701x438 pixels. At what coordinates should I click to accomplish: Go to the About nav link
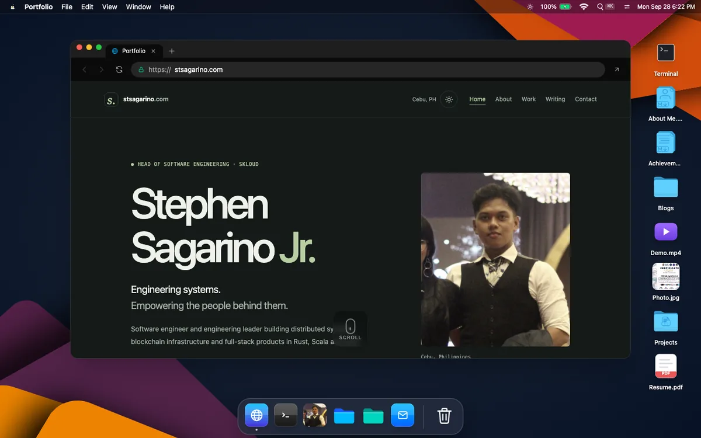coord(504,99)
